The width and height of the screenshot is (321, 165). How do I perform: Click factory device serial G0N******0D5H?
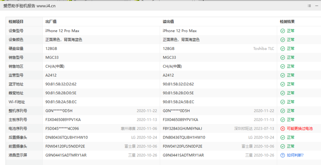coord(59,111)
